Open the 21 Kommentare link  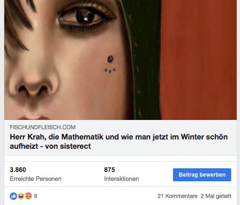point(177,196)
